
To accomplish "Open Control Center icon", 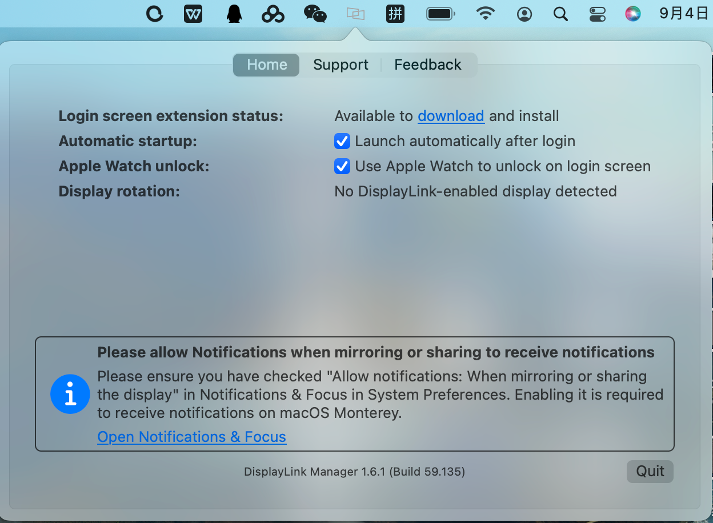I will (x=597, y=14).
